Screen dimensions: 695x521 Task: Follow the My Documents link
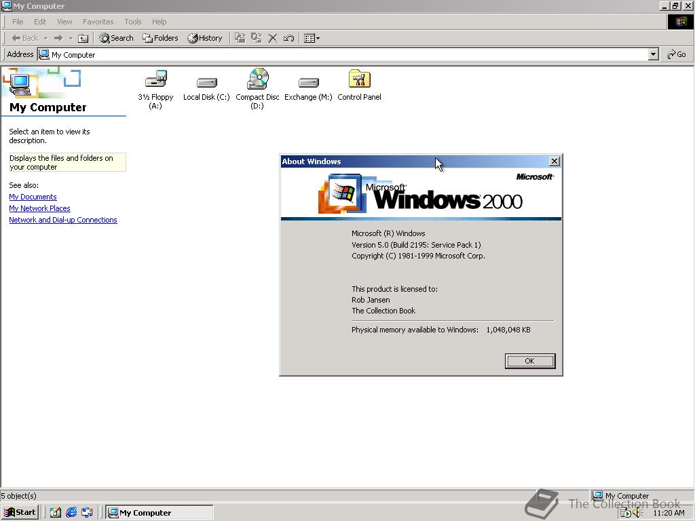[x=33, y=197]
